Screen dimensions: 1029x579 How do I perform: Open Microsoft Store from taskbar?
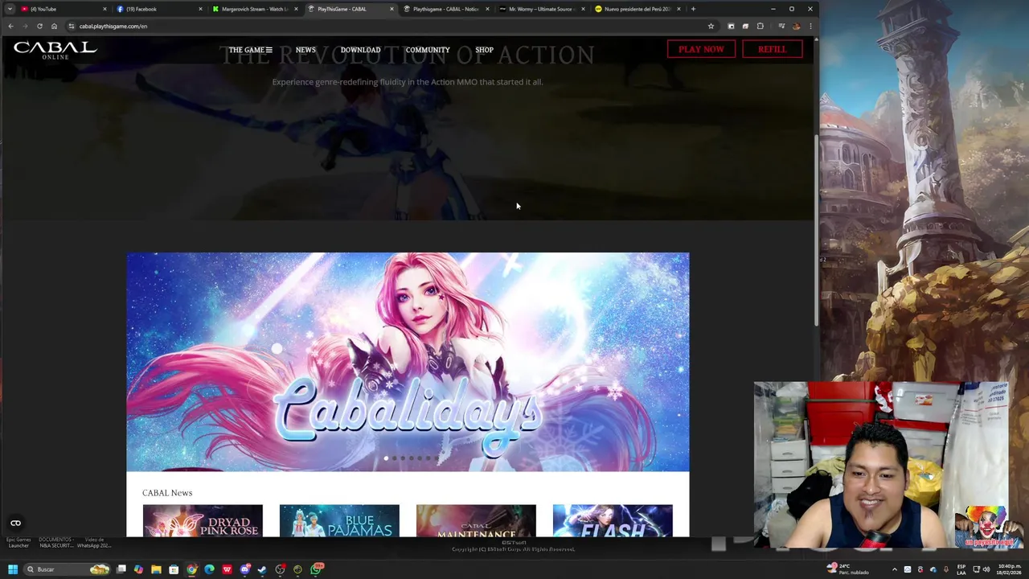(x=174, y=569)
